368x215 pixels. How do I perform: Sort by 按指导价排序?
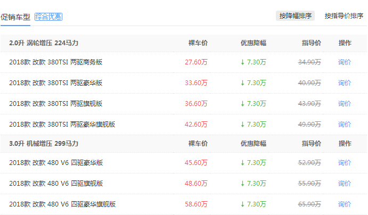click(x=344, y=15)
